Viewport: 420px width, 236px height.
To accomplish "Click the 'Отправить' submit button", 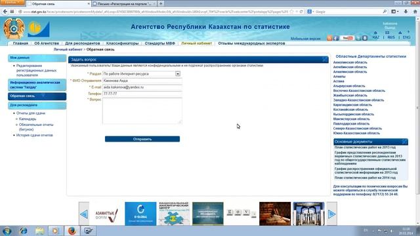I will (142, 139).
